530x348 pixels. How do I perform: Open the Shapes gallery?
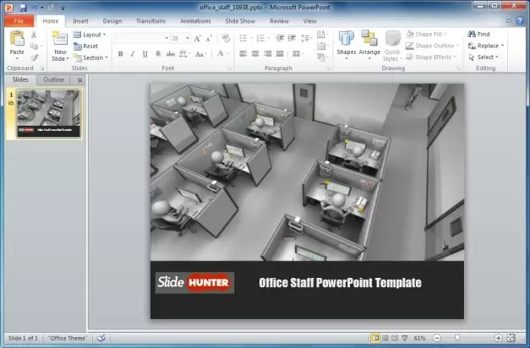tap(347, 41)
